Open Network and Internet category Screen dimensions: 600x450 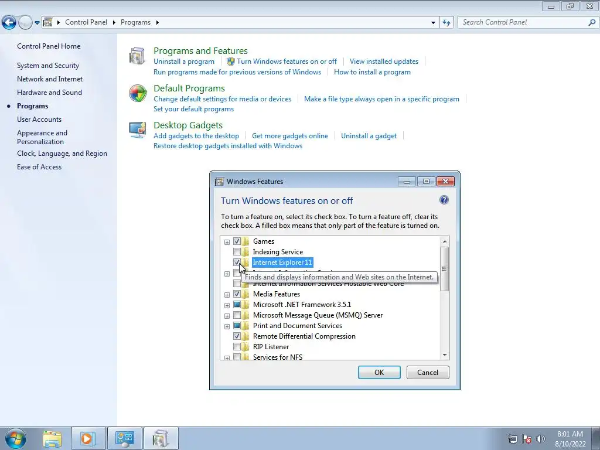(50, 79)
